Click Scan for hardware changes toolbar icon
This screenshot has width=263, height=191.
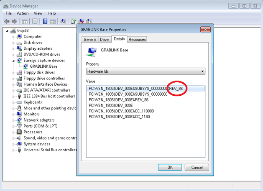click(63, 21)
